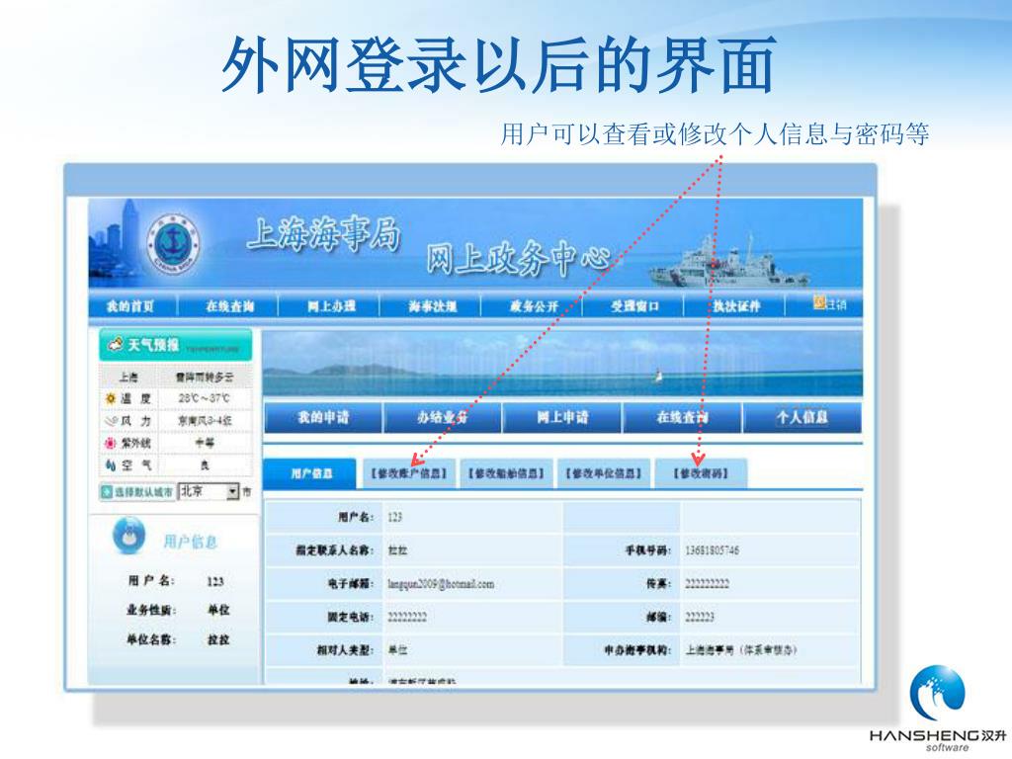This screenshot has height=759, width=1012.
Task: Switch to the 用户信息 tab
Action: 310,473
